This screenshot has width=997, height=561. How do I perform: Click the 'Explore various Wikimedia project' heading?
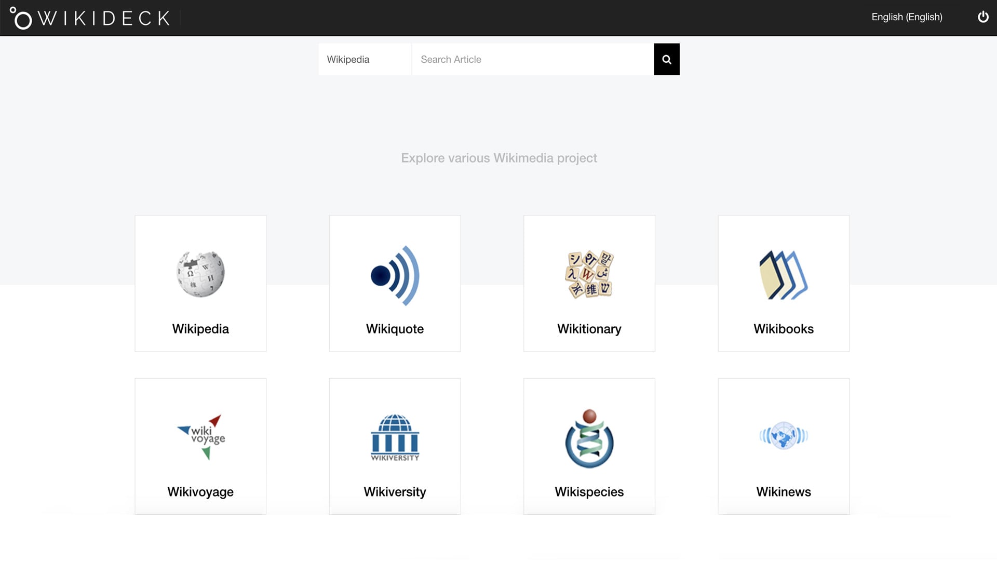click(499, 158)
